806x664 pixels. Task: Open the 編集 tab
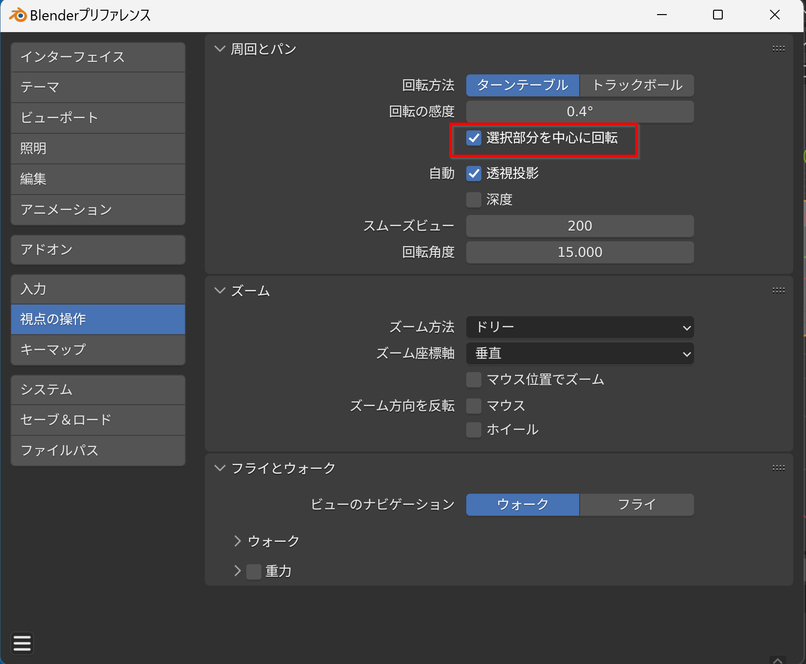(x=98, y=179)
